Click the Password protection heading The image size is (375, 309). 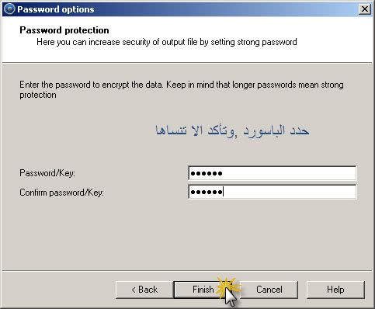(x=64, y=30)
